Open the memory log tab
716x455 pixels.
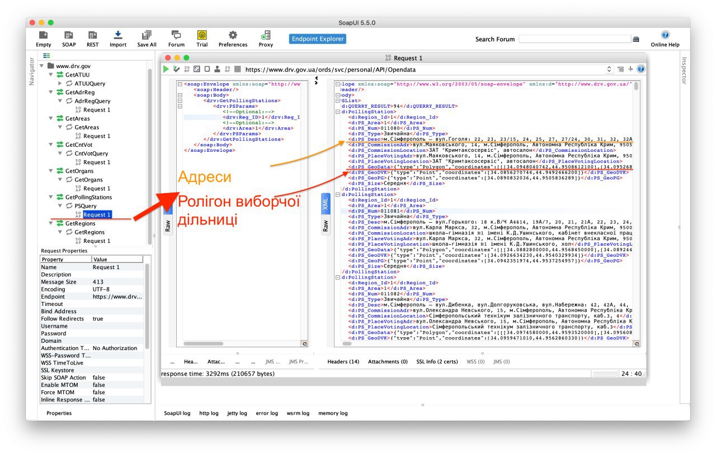click(333, 413)
